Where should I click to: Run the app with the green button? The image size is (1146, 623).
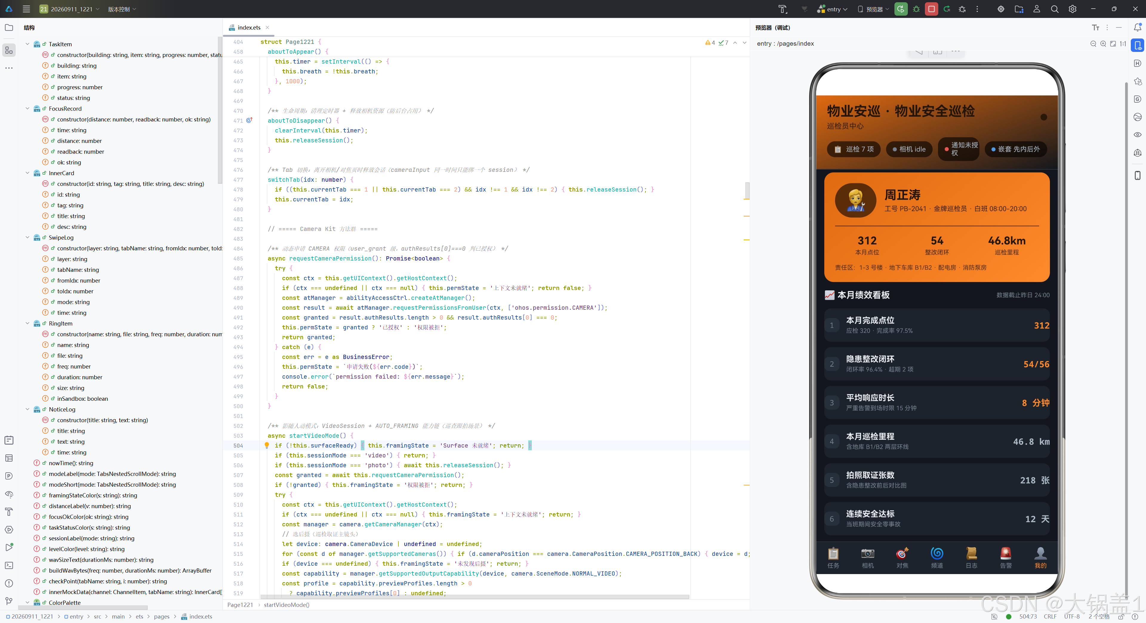[x=901, y=9]
